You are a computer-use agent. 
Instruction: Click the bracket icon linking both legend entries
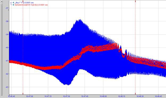pyautogui.click(x=11, y=4)
